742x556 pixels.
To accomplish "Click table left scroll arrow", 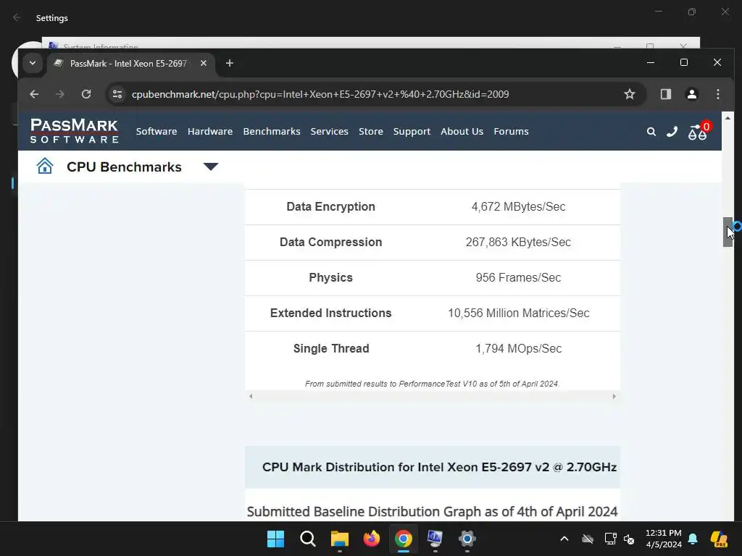I will coord(251,396).
